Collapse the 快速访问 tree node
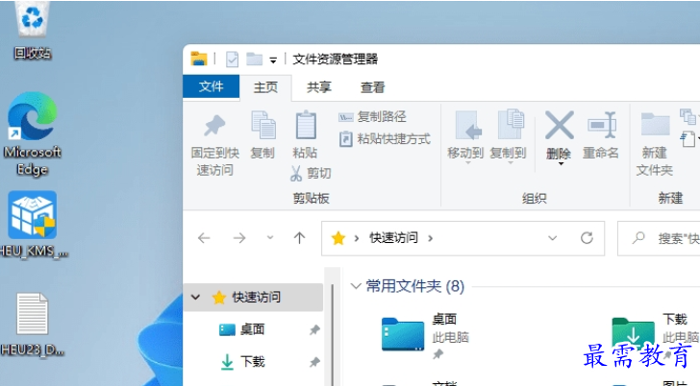This screenshot has height=386, width=700. 195,297
